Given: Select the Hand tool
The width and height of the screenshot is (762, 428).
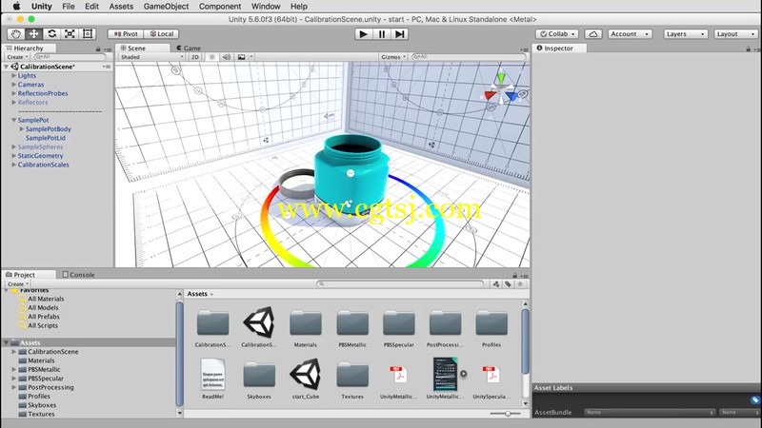Looking at the screenshot, I should coord(16,34).
